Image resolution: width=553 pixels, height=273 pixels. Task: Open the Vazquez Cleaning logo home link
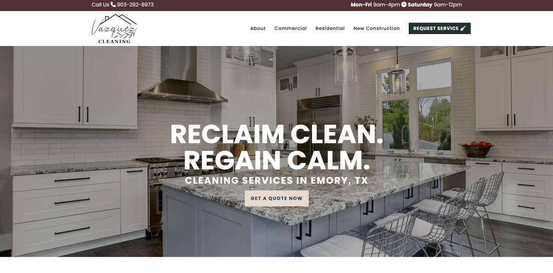click(x=114, y=29)
